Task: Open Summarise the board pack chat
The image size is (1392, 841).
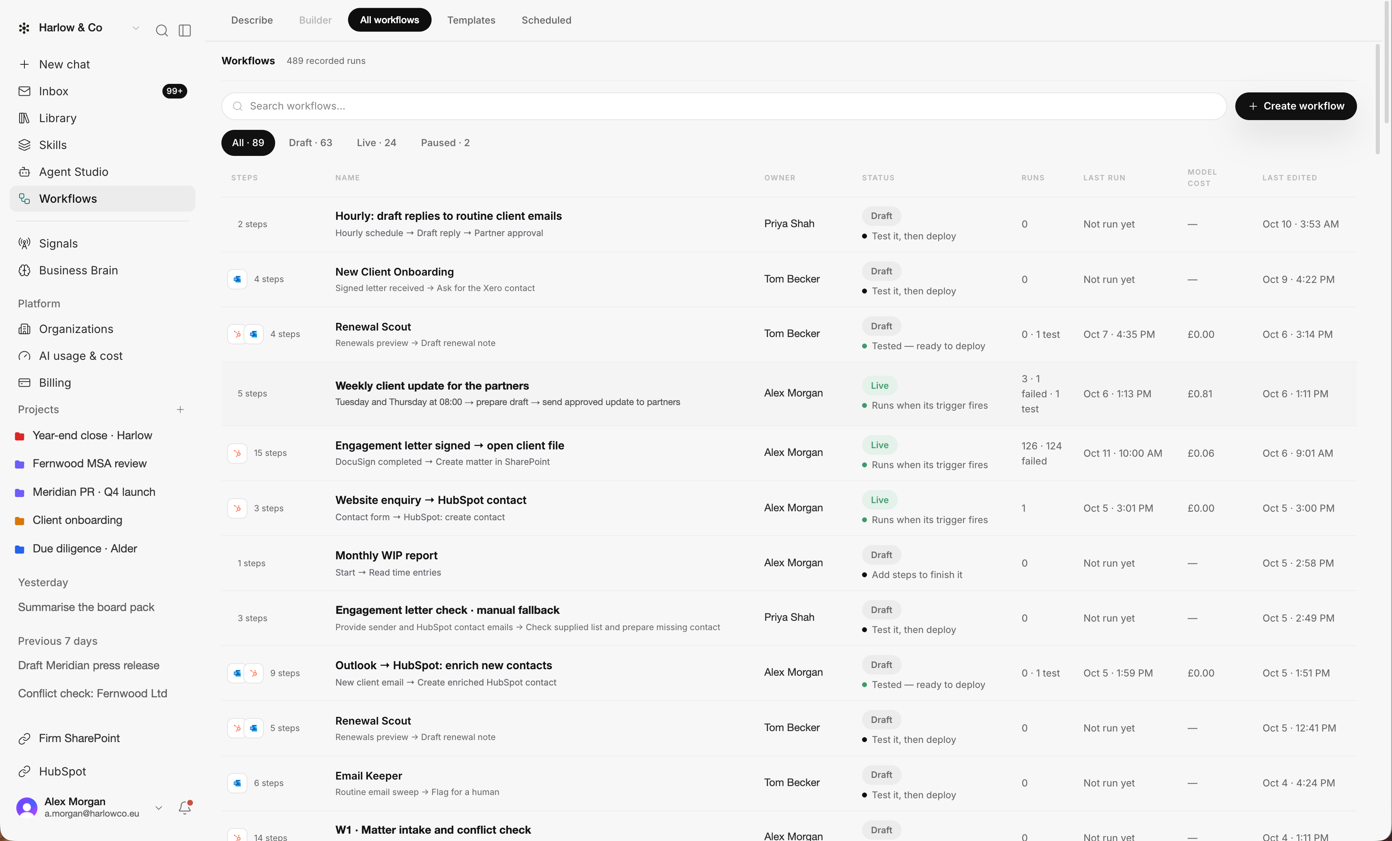Action: click(86, 607)
